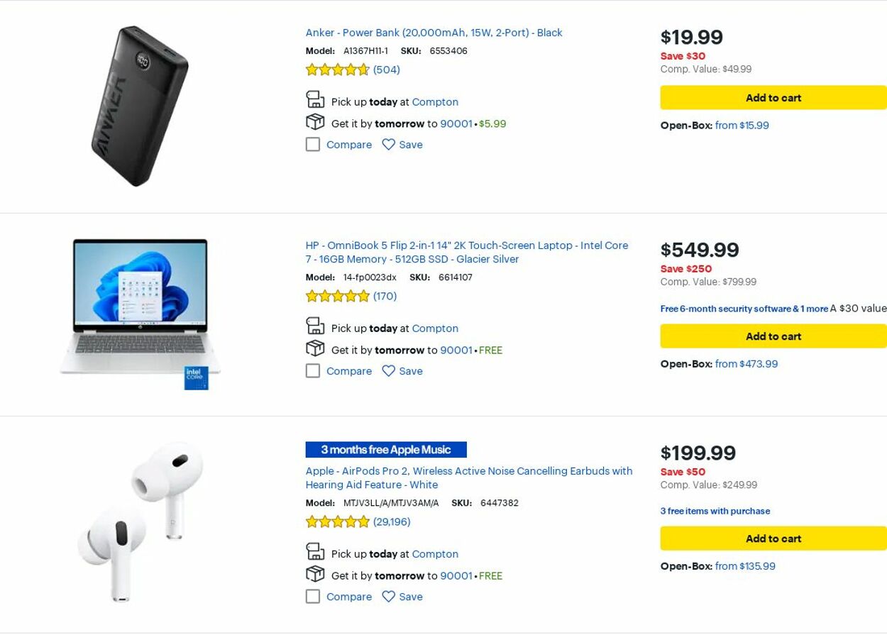Click the star rating of AirPods Pro 2
The image size is (887, 635).
coord(338,522)
